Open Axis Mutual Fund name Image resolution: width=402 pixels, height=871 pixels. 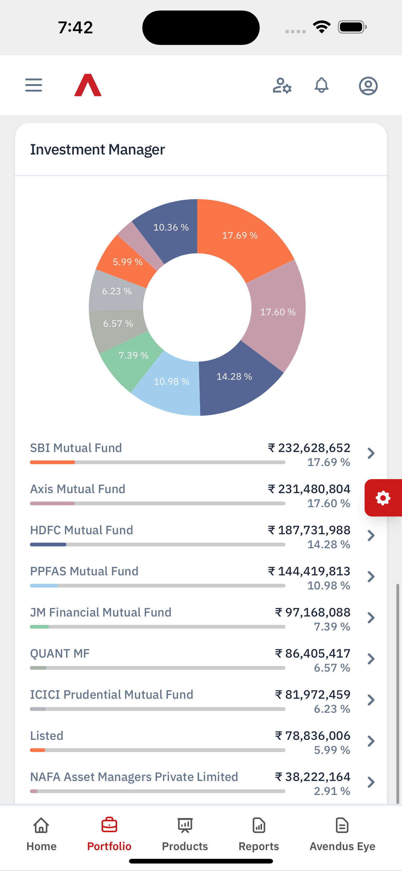coord(78,489)
